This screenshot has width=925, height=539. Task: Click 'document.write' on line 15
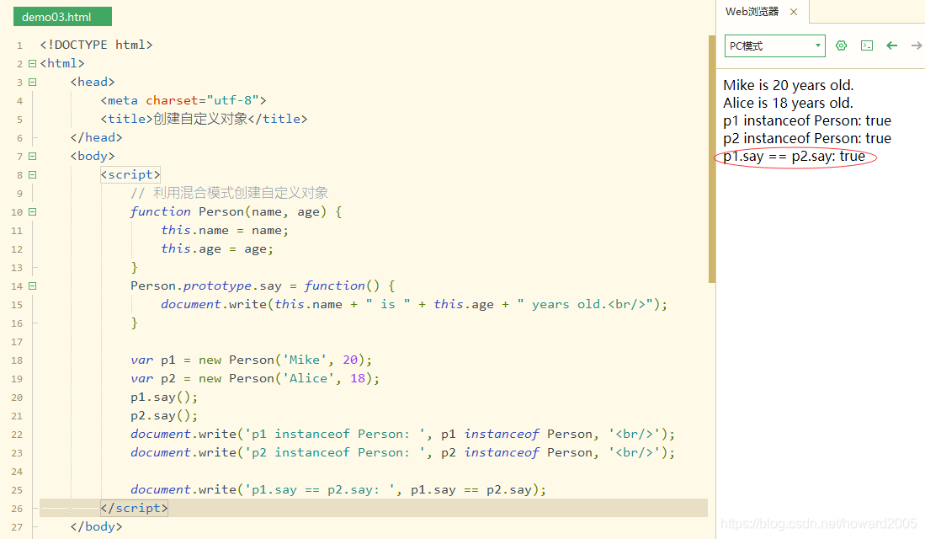pos(214,305)
